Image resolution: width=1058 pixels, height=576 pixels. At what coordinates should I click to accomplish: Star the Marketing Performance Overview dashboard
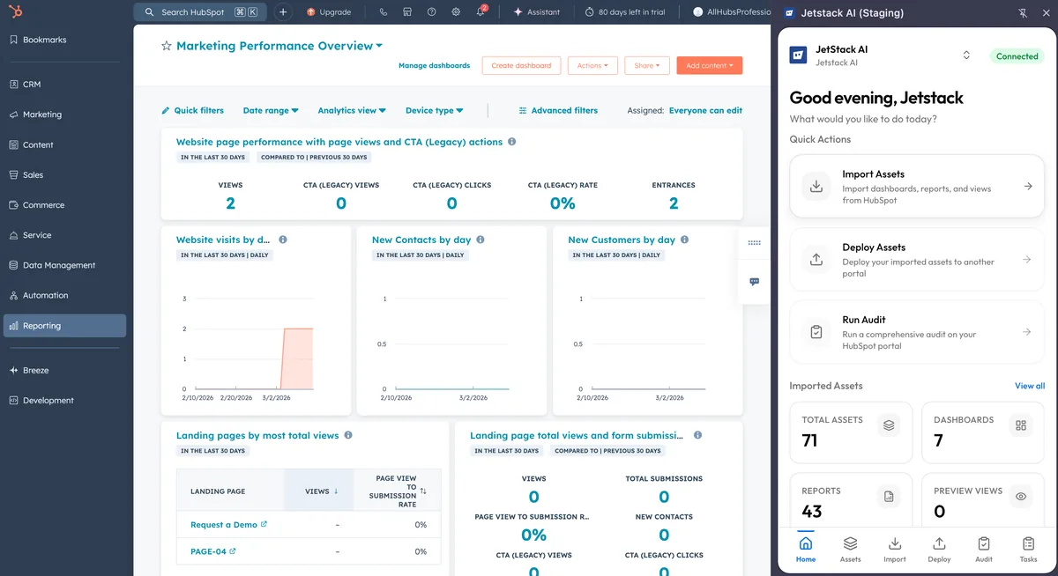167,45
